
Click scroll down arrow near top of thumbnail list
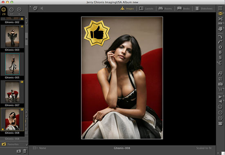coord(27,22)
